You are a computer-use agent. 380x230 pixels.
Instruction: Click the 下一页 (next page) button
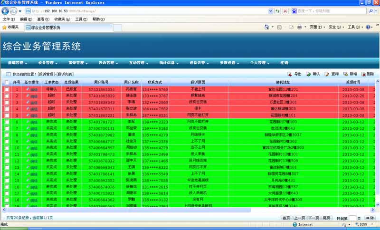(313, 218)
